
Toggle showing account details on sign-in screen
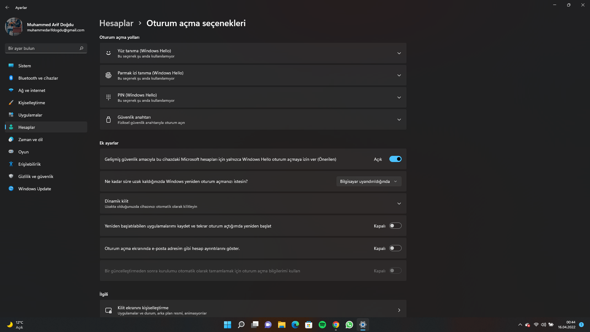coord(395,248)
